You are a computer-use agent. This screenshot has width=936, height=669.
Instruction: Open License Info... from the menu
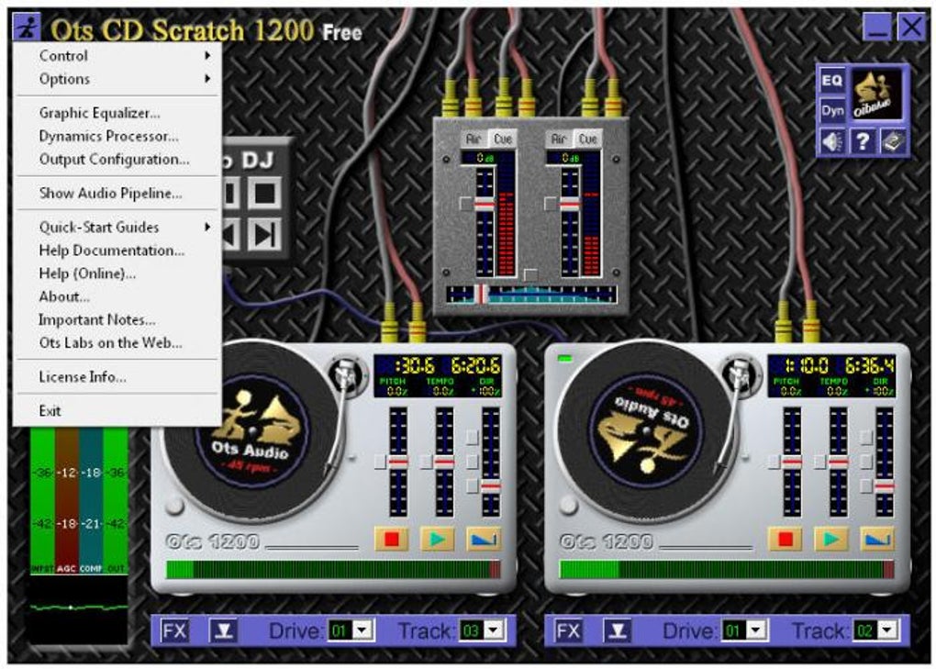click(x=117, y=377)
